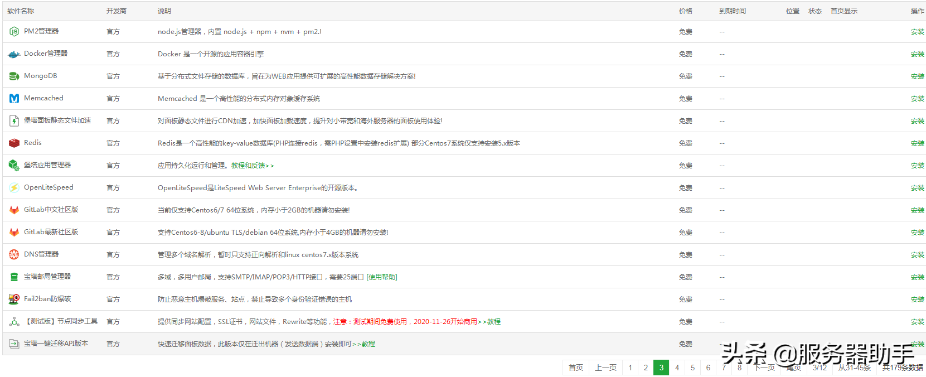
Task: Click the 说明 column header
Action: pos(164,11)
